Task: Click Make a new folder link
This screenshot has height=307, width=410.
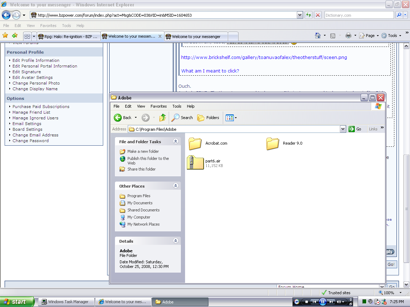Action: click(143, 151)
